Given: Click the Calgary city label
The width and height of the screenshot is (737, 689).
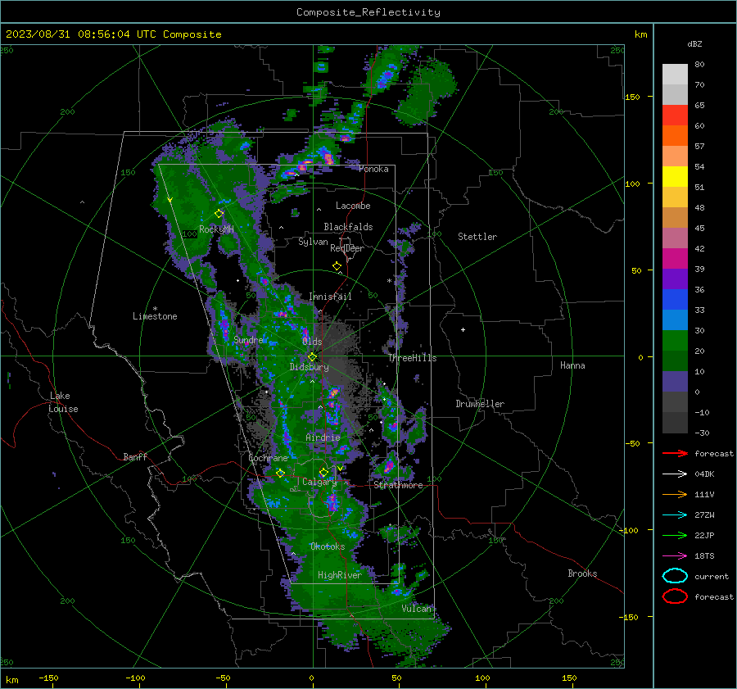Looking at the screenshot, I should [319, 482].
